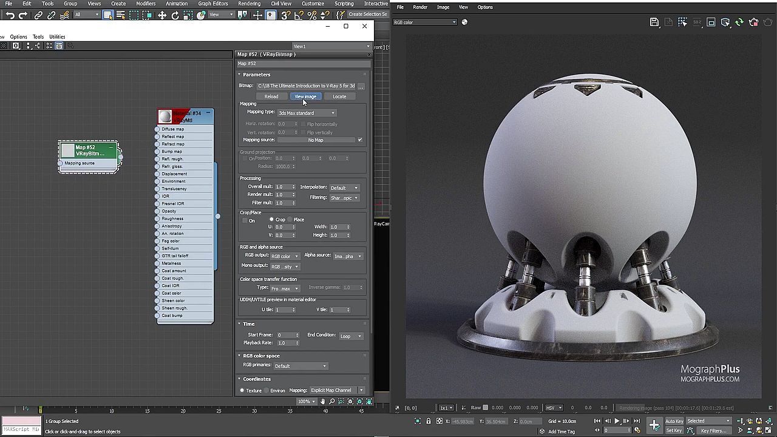
Task: Select the Move transform tool
Action: click(162, 15)
